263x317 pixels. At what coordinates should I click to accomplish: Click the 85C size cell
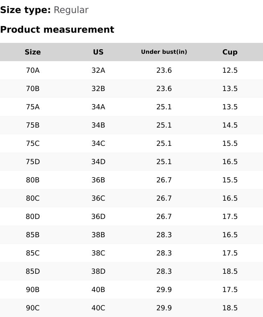coord(33,253)
